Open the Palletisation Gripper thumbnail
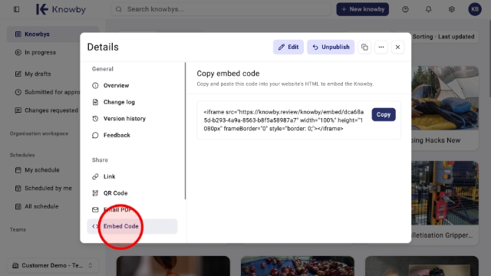This screenshot has height=276, width=491. 445,193
